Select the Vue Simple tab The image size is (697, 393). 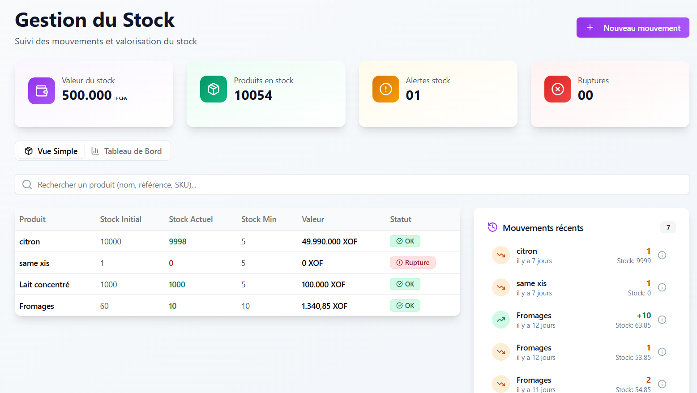51,151
